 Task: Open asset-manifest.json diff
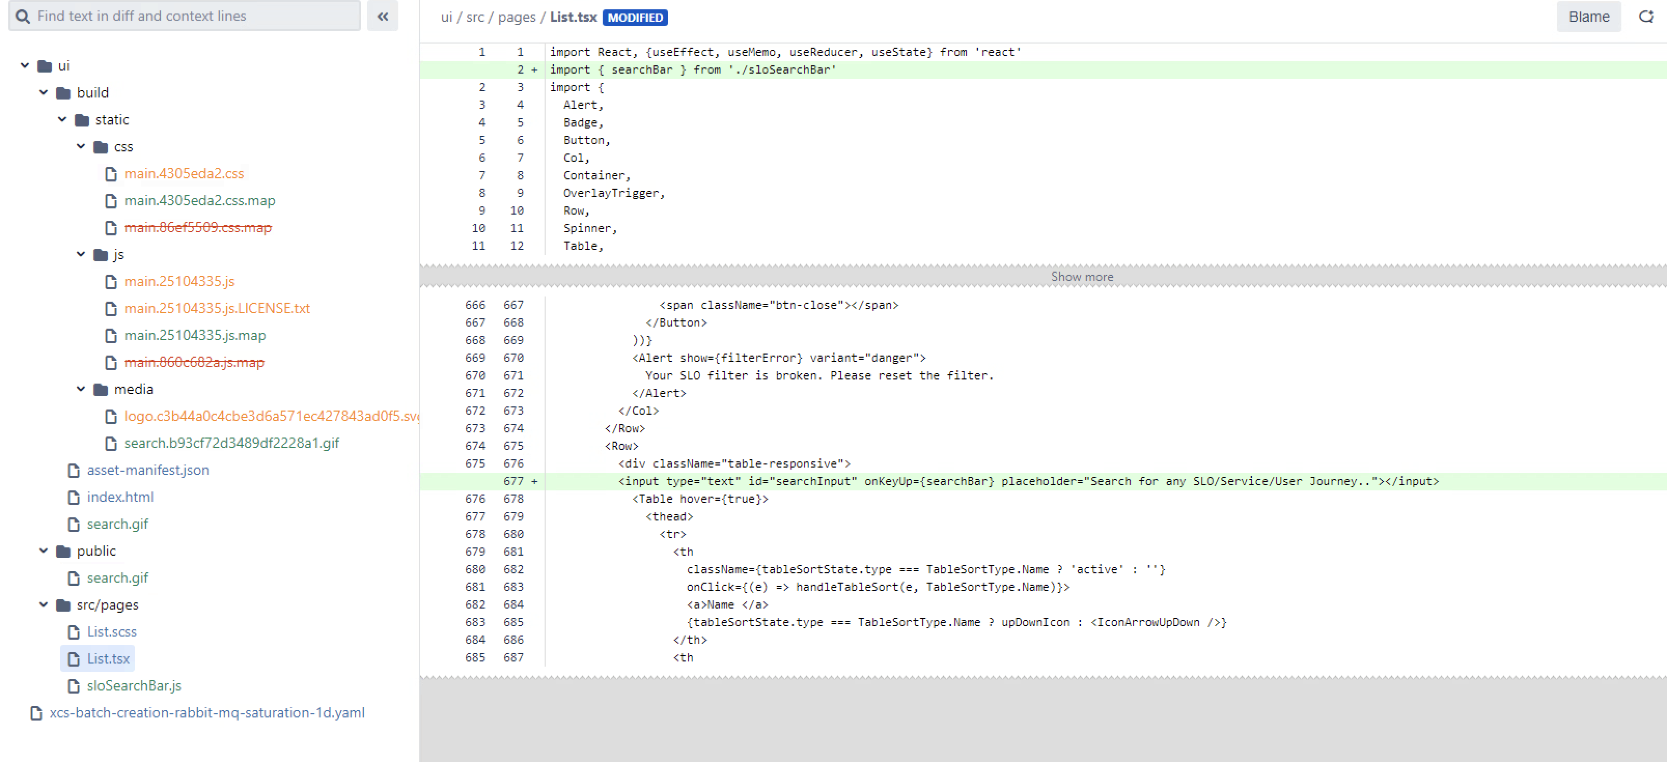[x=147, y=470]
